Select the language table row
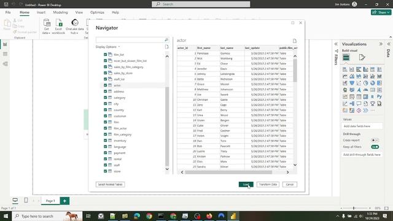393x221 pixels. (120, 147)
